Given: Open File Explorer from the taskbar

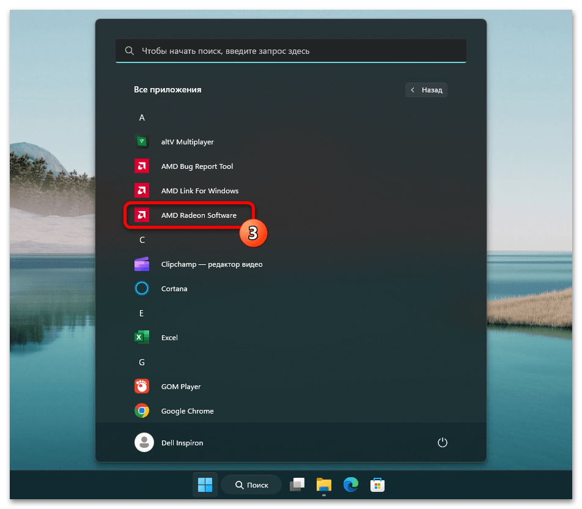Looking at the screenshot, I should pyautogui.click(x=323, y=485).
